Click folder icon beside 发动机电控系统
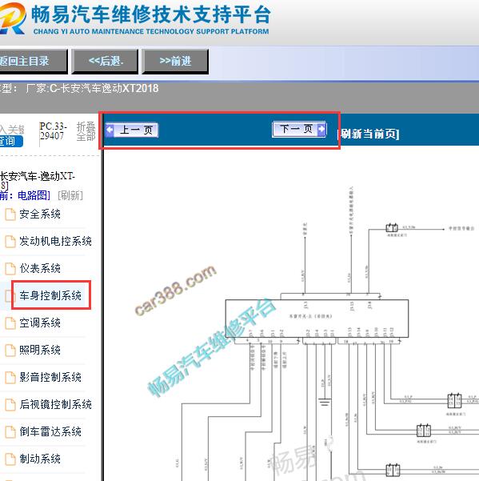 (10, 242)
